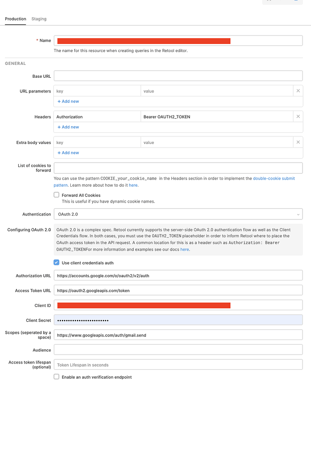Click the Client Secret field

click(178, 320)
